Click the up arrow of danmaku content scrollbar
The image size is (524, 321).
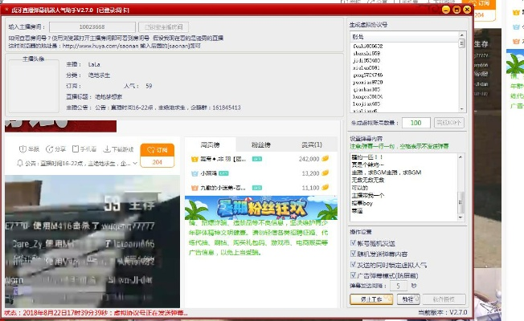(461, 156)
